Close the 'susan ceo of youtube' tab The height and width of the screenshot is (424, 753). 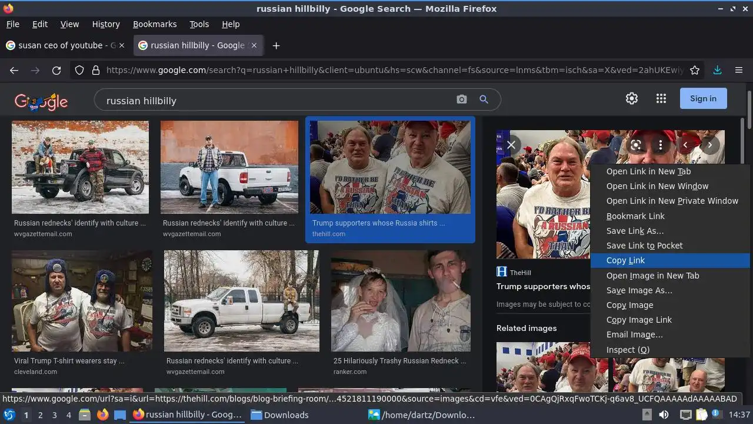point(122,45)
